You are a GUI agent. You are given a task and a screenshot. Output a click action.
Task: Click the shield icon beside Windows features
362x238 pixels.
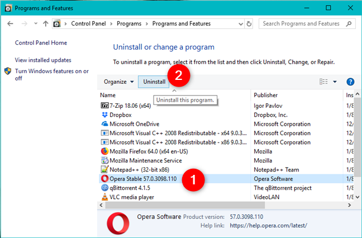[8, 71]
